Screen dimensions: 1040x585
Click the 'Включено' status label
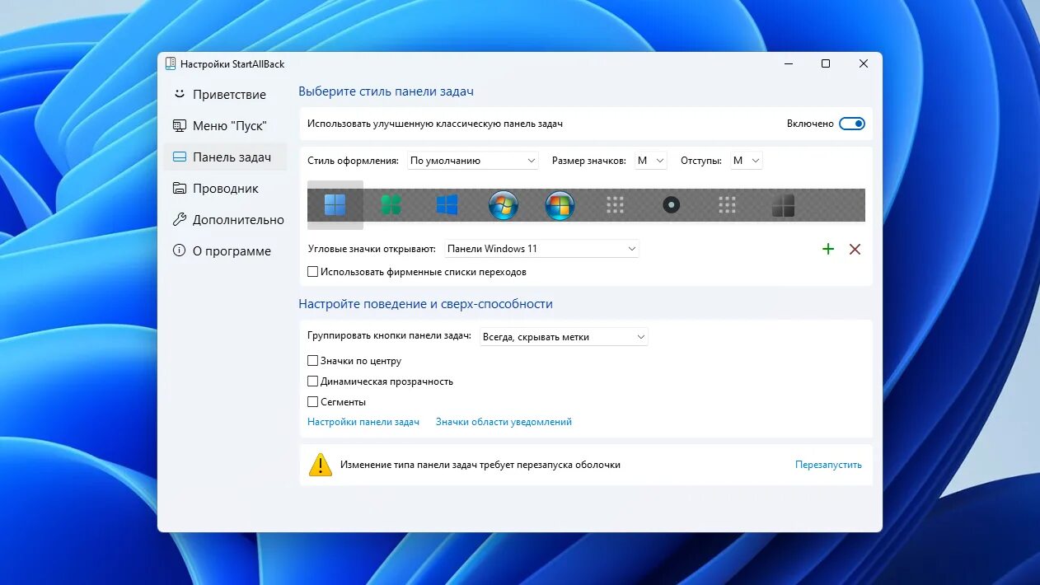pos(810,124)
